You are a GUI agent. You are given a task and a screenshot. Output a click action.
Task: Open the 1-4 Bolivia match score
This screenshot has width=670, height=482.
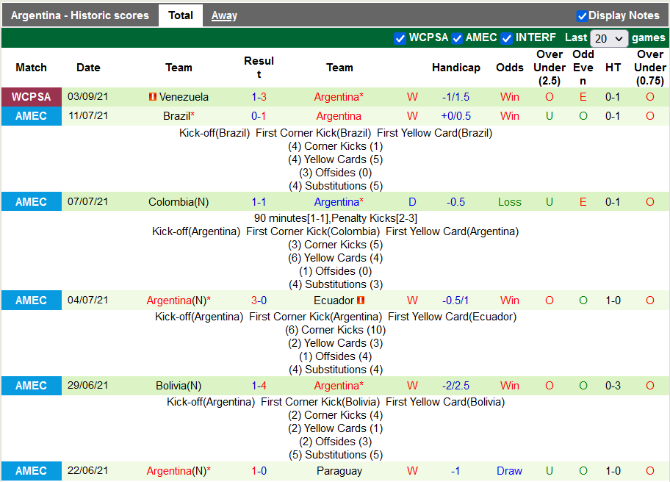259,386
